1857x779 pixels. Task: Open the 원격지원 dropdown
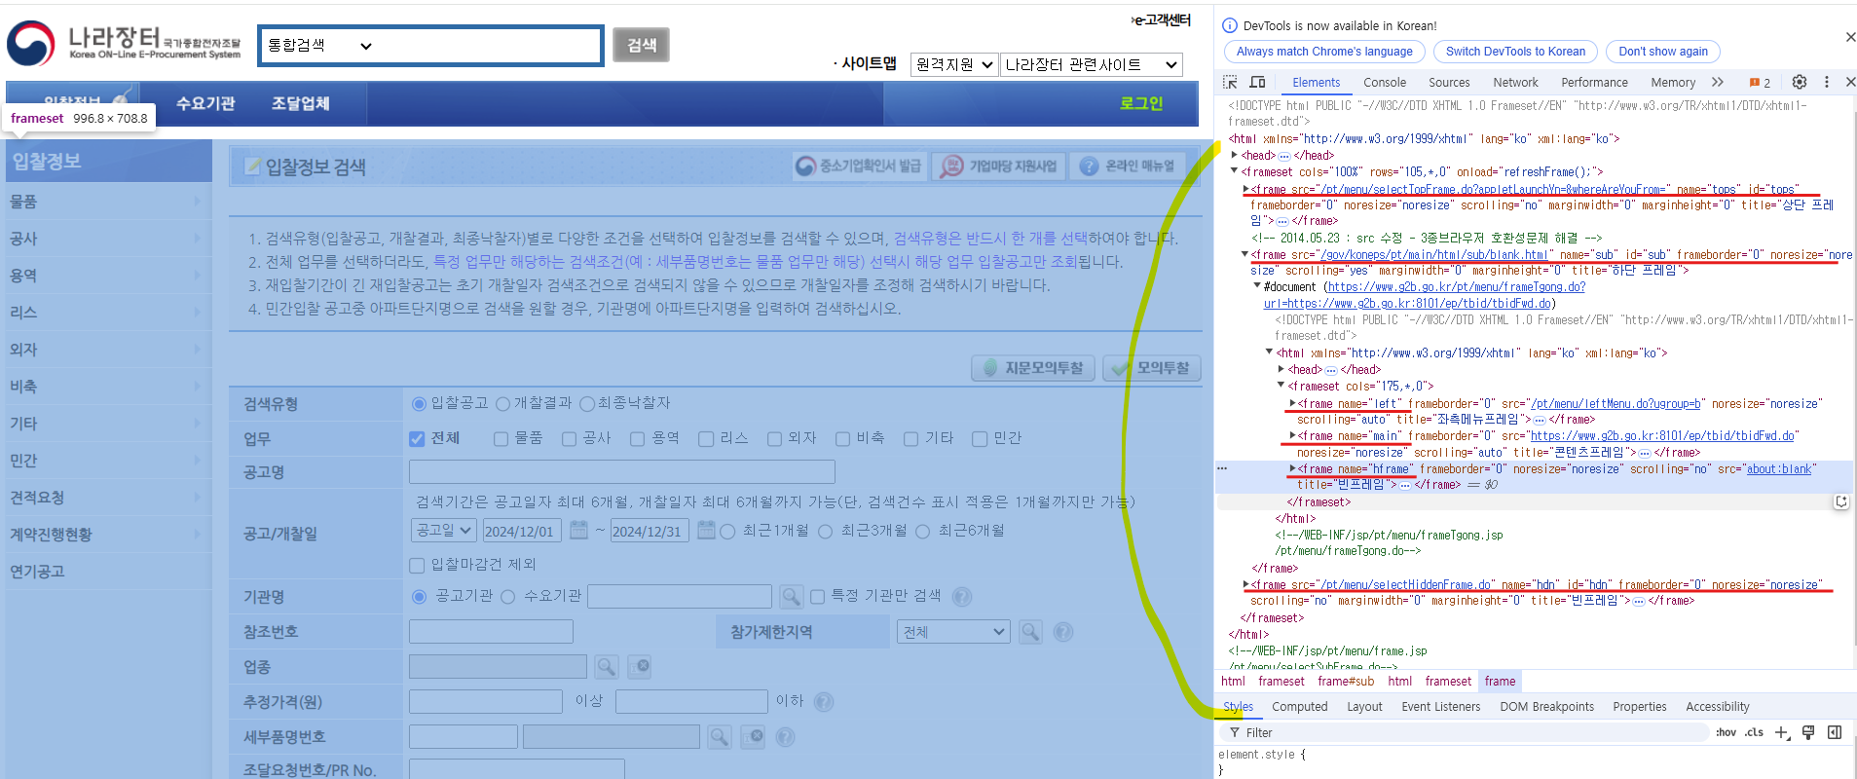(x=954, y=64)
